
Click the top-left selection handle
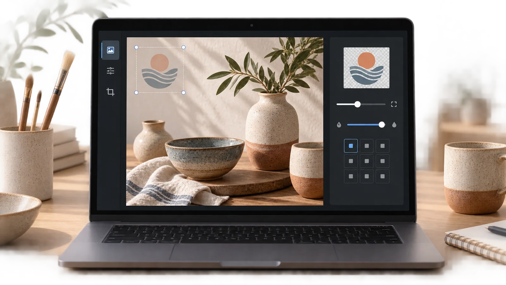tap(136, 47)
